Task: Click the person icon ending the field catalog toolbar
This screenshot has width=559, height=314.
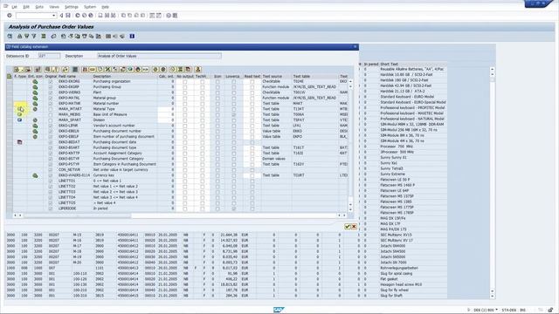Action: (x=198, y=70)
